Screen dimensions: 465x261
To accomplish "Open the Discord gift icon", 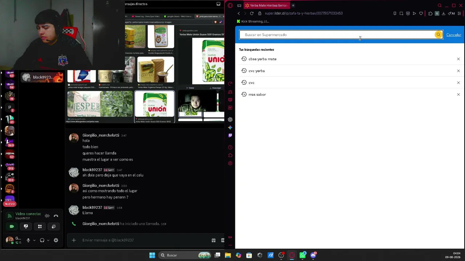I will click(214, 240).
